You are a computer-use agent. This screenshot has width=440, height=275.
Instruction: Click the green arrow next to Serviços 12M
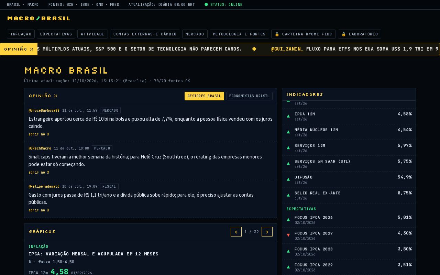[x=288, y=148]
